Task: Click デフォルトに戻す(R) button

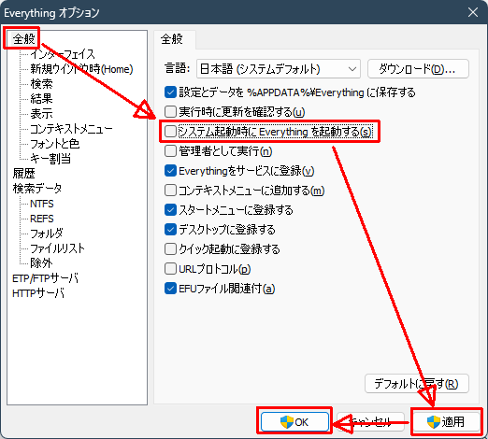Action: pos(417,384)
